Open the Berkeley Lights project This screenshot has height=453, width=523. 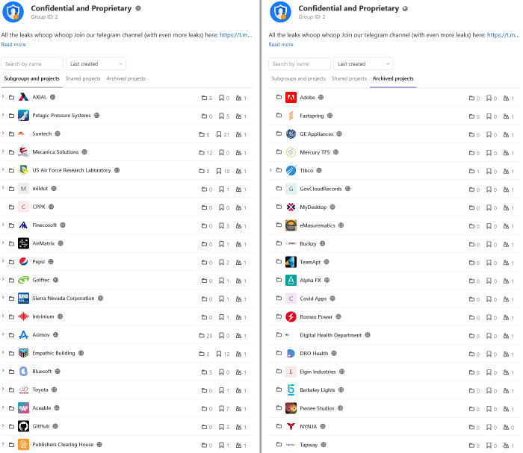[x=317, y=390]
